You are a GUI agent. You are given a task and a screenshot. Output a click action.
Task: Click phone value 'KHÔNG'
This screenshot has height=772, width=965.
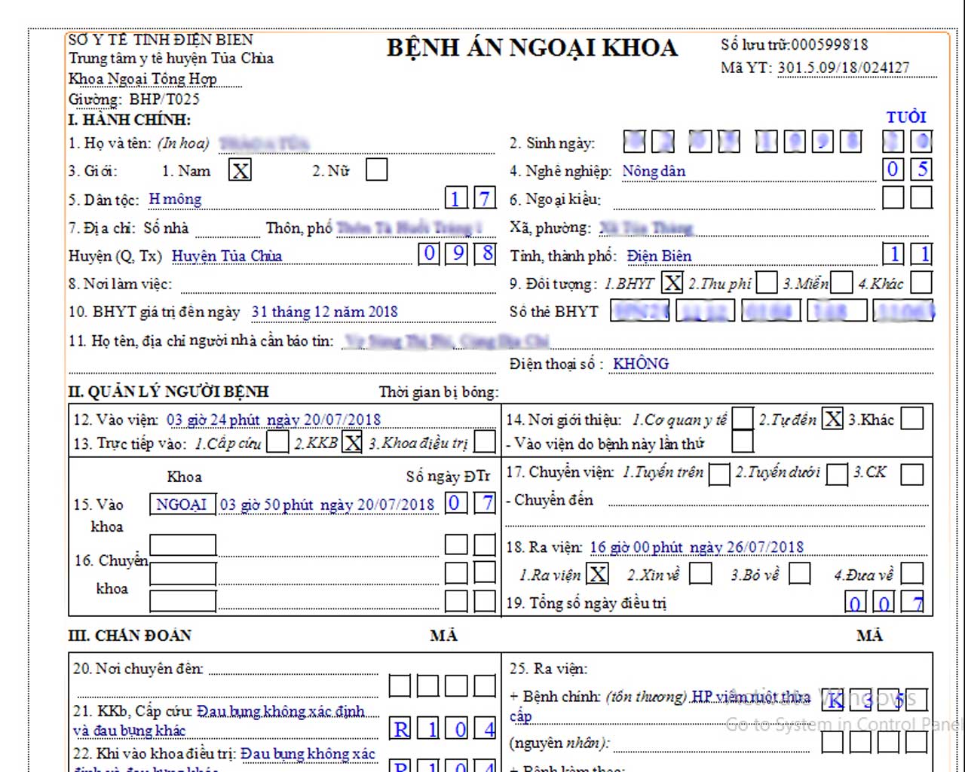click(x=641, y=363)
